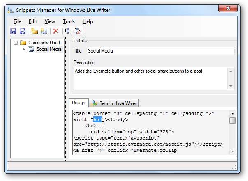Click the red X delete icon
The height and width of the screenshot is (181, 248).
56,31
